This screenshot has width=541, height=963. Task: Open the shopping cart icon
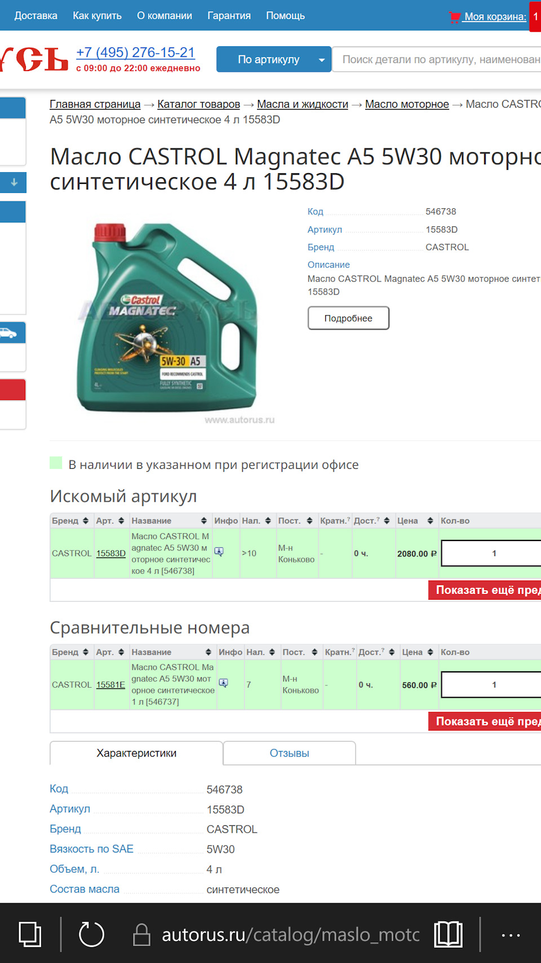454,16
